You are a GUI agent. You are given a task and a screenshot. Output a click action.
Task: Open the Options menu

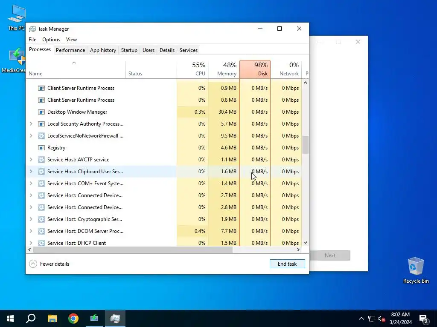51,40
